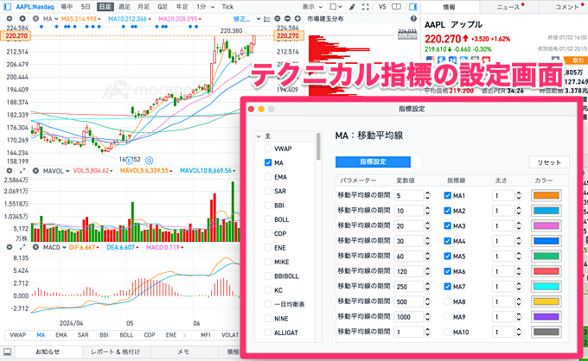Select EMA in bottom indicator bar
The height and width of the screenshot is (361, 588).
click(x=61, y=335)
